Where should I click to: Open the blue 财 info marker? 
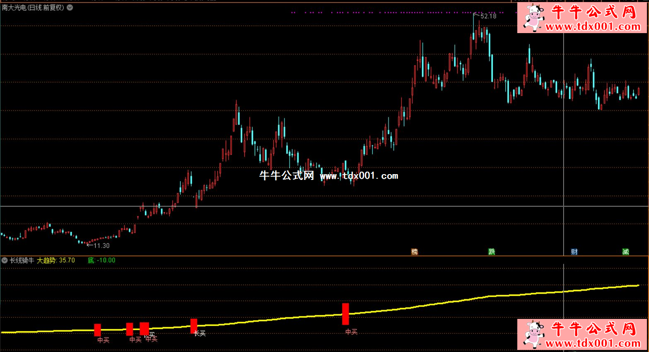click(x=574, y=251)
